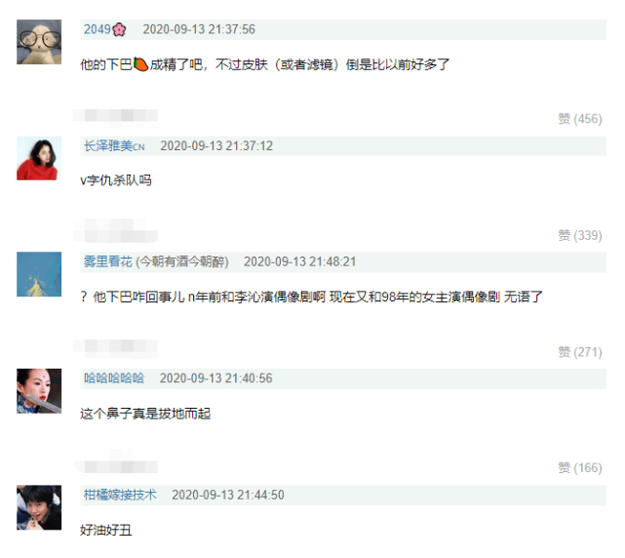The width and height of the screenshot is (625, 558).
Task: Visit the 哈哈哈哈哈 profile link
Action: 114,379
